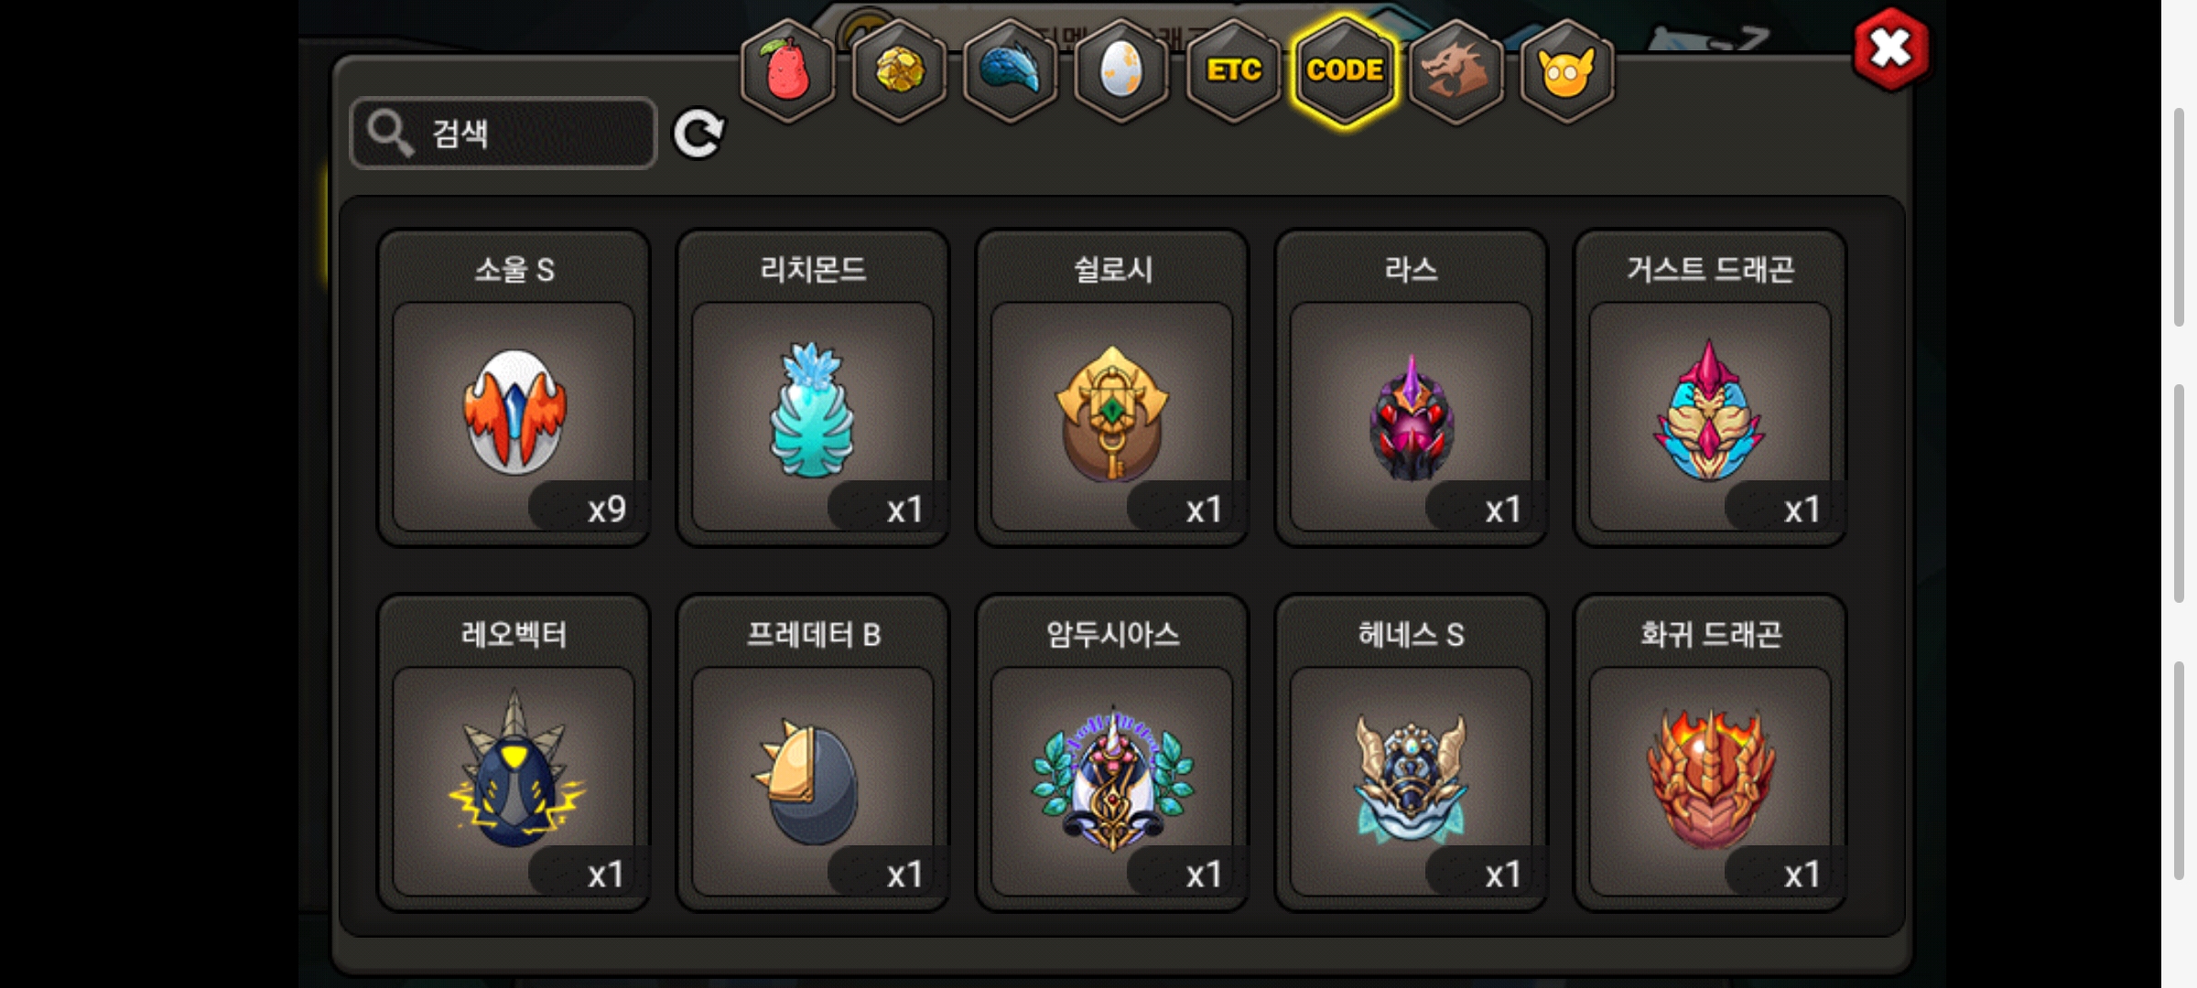Image resolution: width=2197 pixels, height=988 pixels.
Task: Click the right-side vertical scrollbar
Action: pos(2180,494)
